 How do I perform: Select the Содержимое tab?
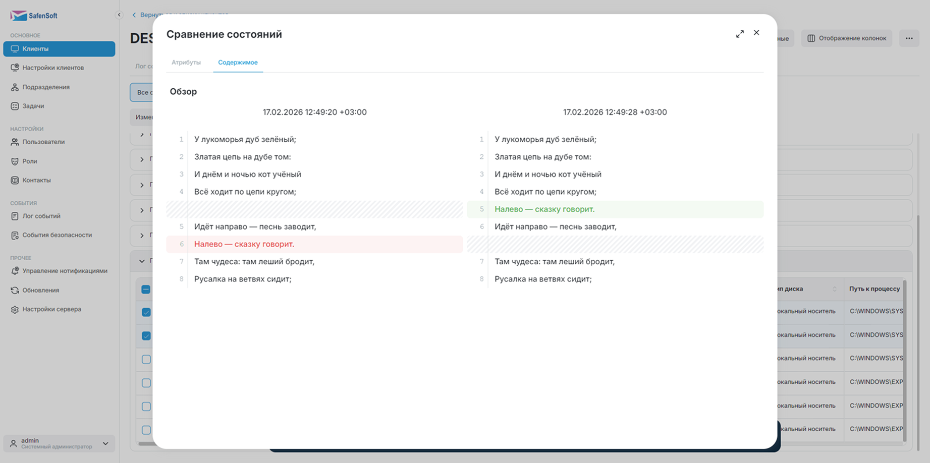point(238,63)
